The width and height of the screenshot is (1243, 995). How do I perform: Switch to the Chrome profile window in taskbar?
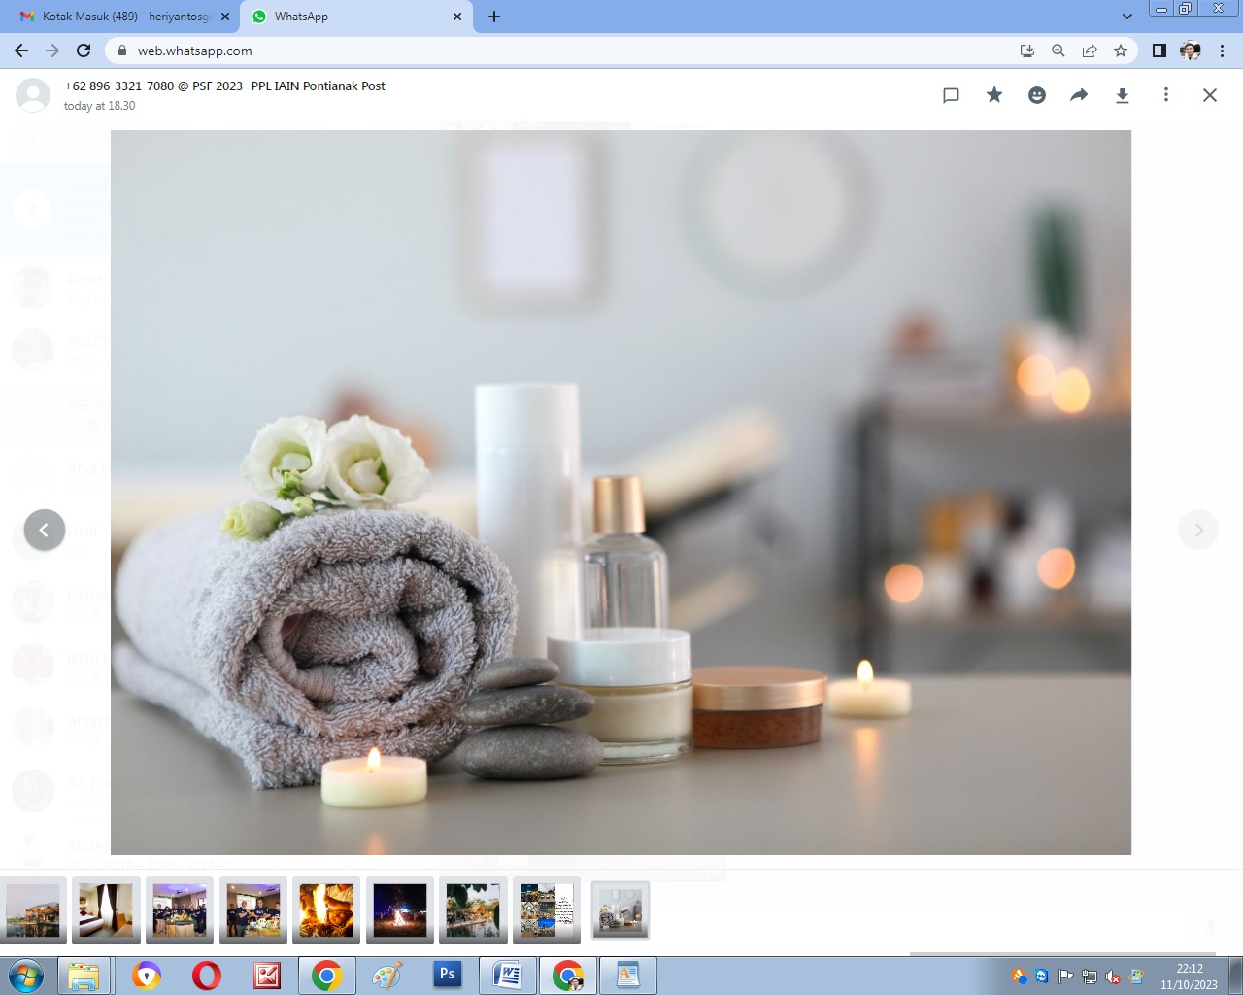click(568, 976)
